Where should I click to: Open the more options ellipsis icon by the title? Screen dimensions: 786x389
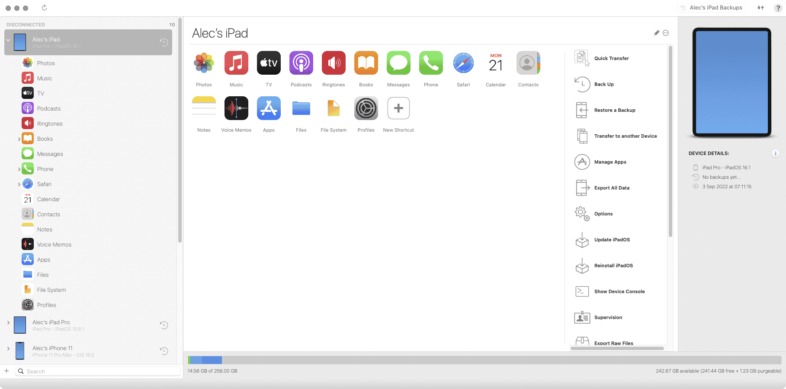[x=666, y=33]
